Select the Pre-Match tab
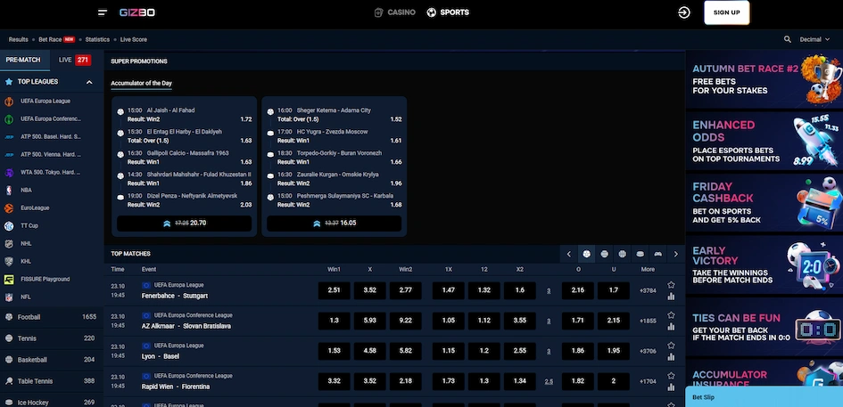Viewport: 843px width, 407px height. pyautogui.click(x=24, y=61)
